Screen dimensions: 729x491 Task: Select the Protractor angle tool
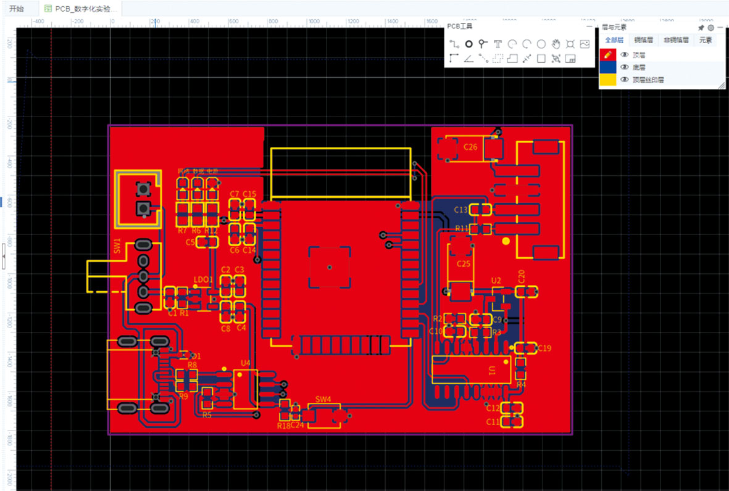(469, 59)
